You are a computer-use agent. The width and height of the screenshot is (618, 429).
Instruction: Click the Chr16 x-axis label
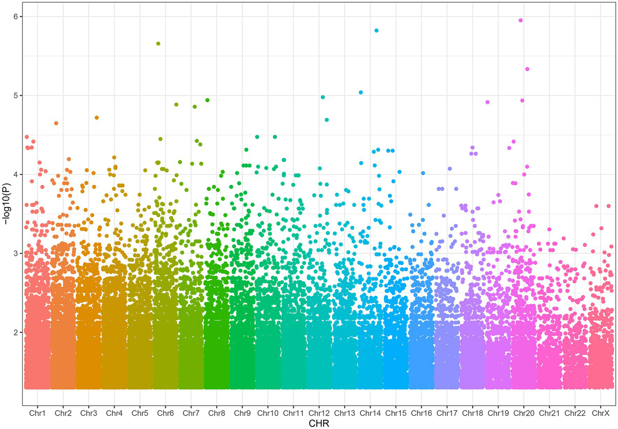tap(421, 413)
